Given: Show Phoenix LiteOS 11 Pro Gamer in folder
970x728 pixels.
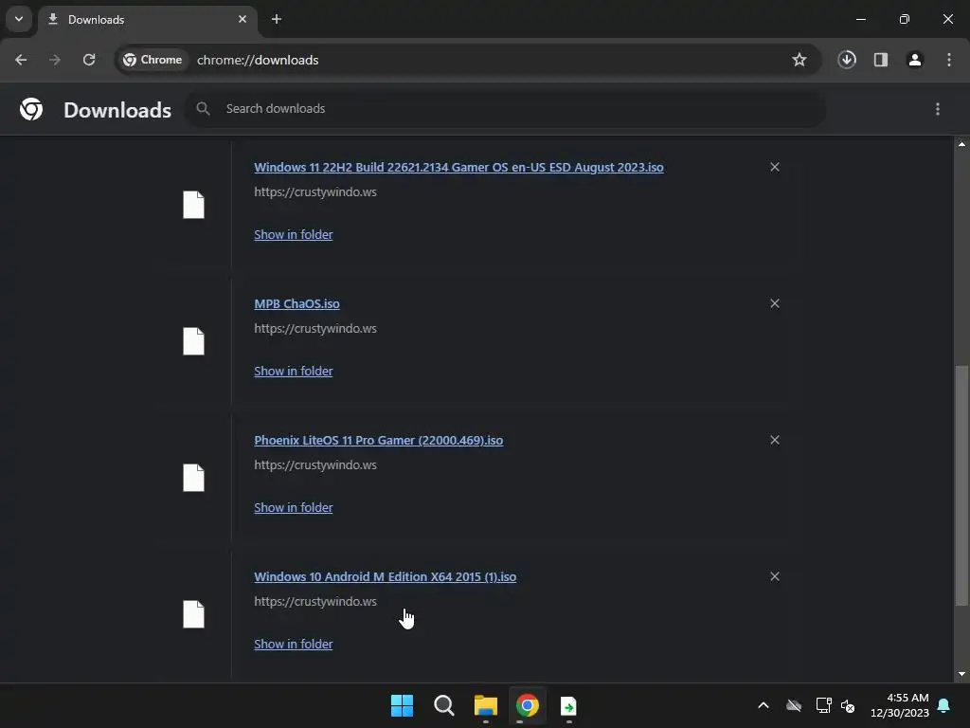Looking at the screenshot, I should [x=294, y=508].
